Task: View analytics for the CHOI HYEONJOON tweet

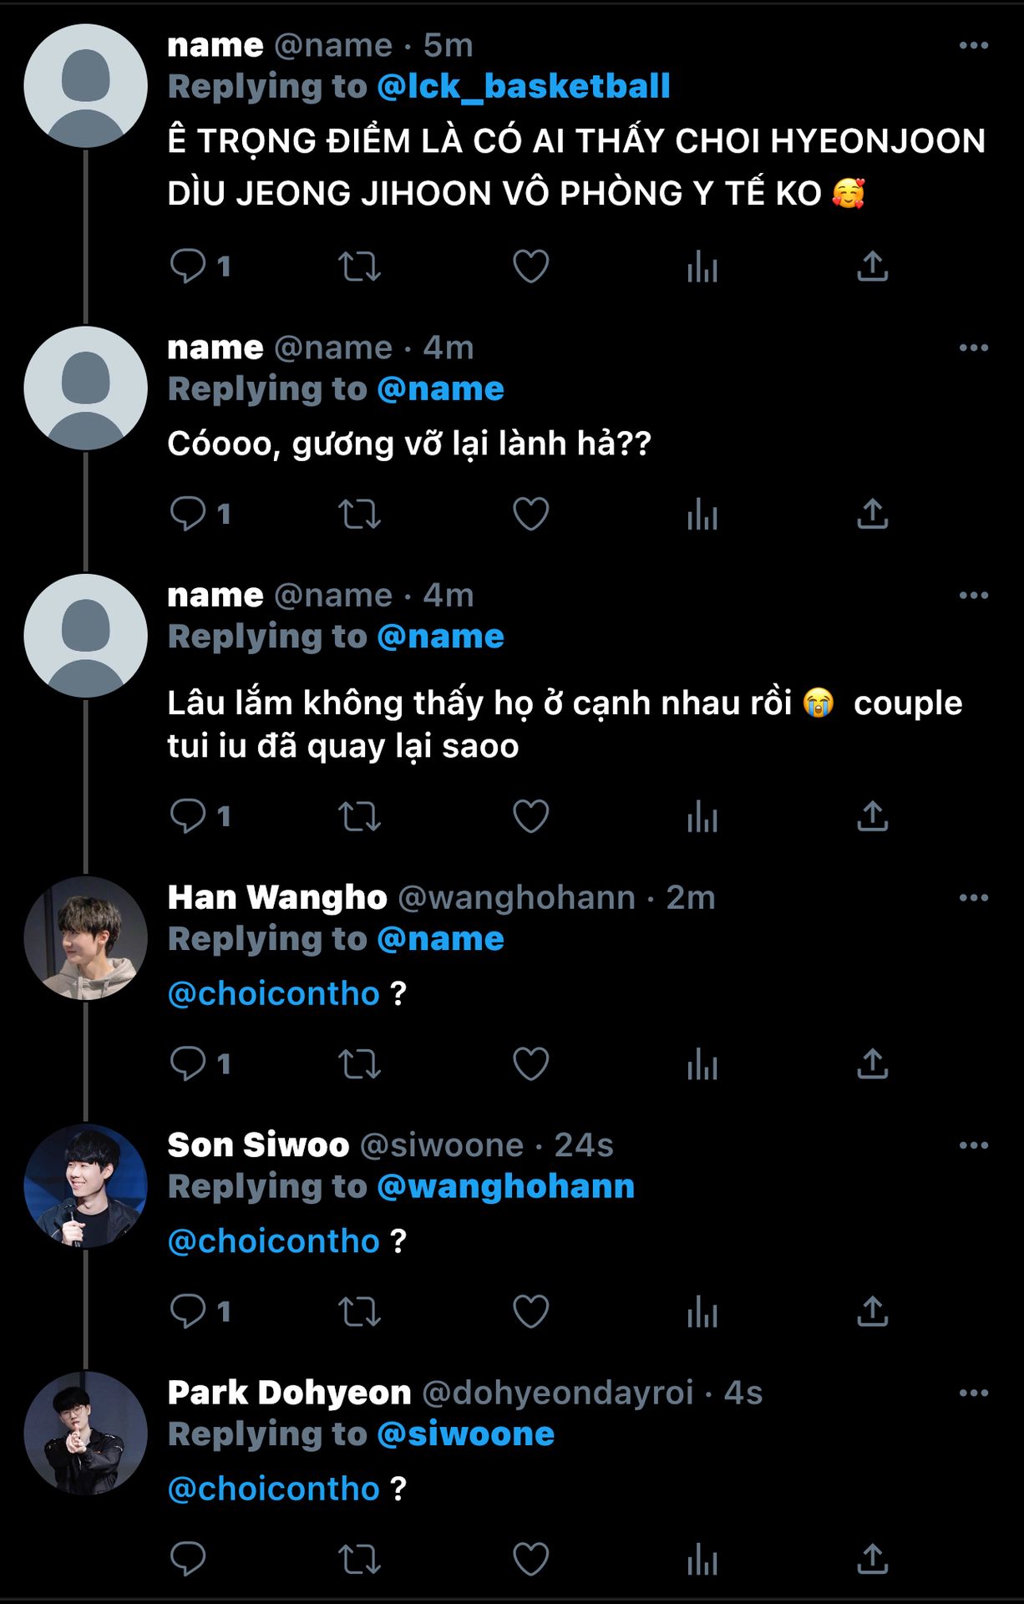Action: 702,266
